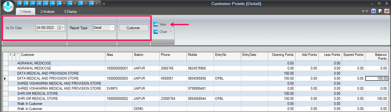This screenshot has width=391, height=112.
Task: Click version number 0.11
Action: (x=365, y=11)
